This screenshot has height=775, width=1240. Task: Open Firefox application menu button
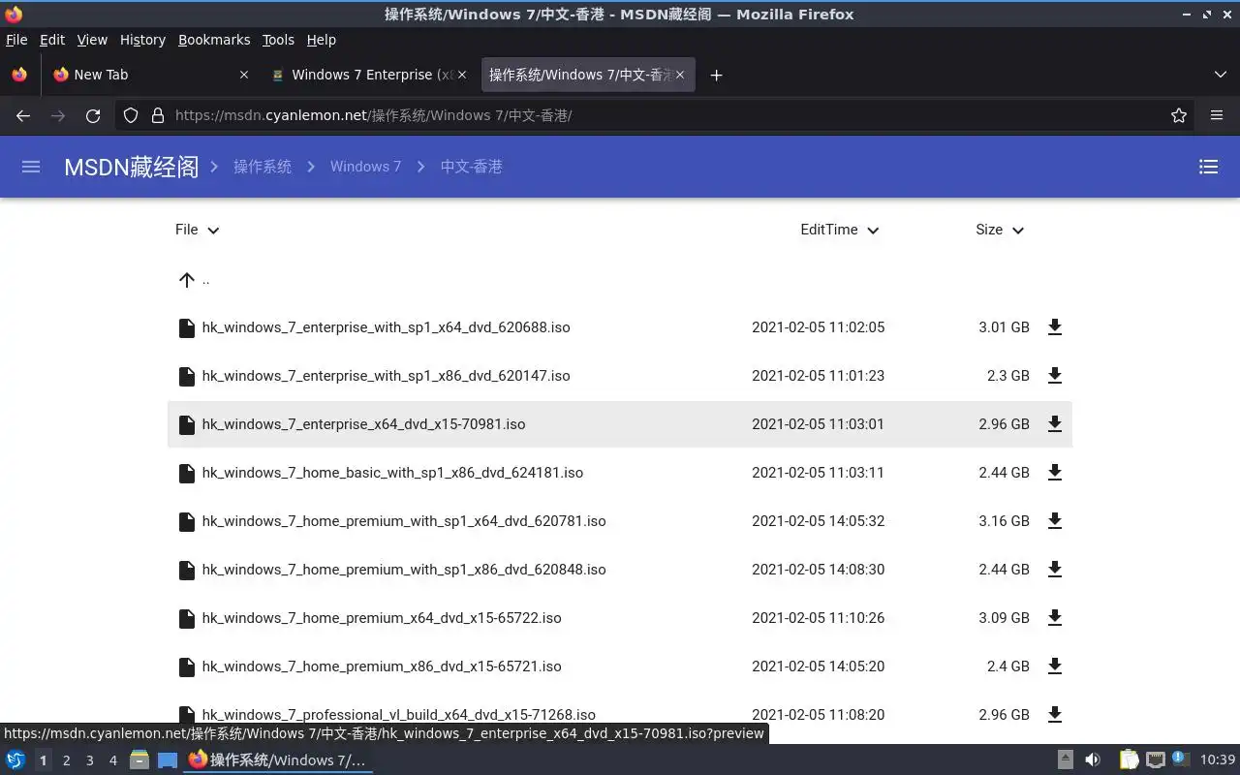pyautogui.click(x=1217, y=115)
